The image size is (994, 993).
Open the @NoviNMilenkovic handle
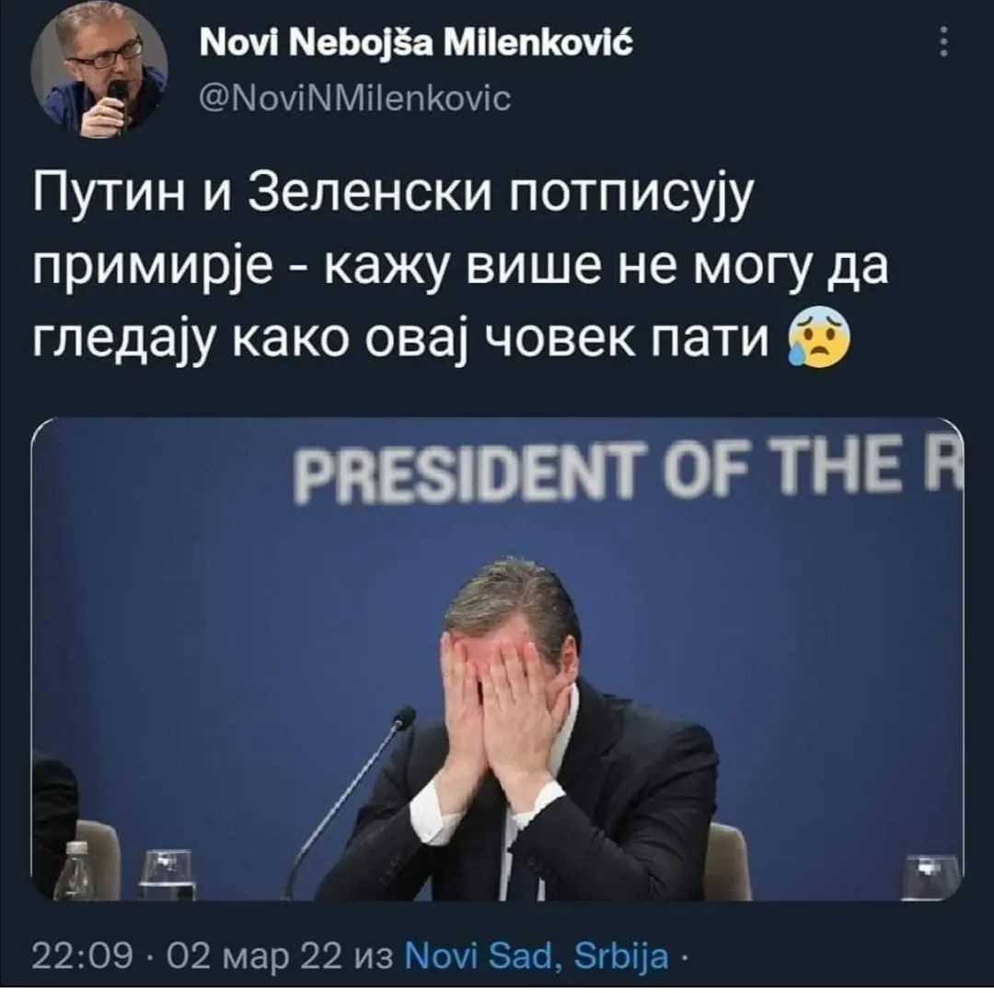355,99
